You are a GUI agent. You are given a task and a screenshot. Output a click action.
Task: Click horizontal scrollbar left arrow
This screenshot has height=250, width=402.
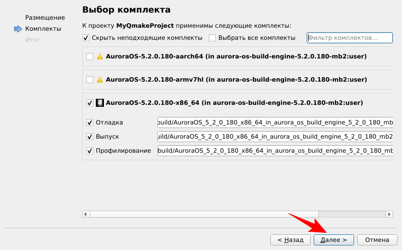86,214
